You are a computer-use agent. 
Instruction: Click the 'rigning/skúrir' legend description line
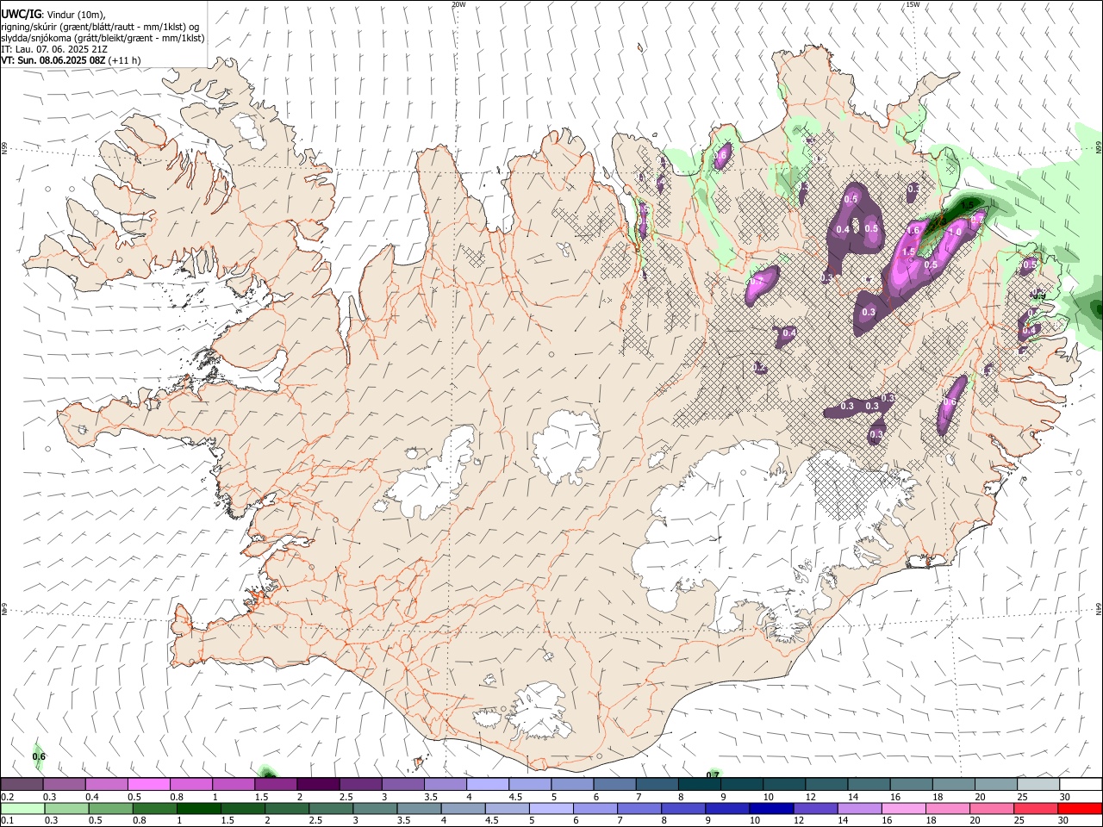tap(100, 27)
